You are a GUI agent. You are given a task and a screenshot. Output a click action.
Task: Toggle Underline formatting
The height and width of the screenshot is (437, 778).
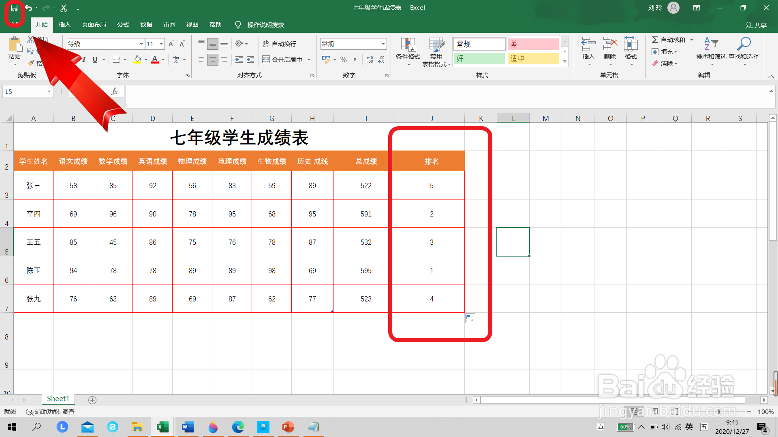[95, 59]
